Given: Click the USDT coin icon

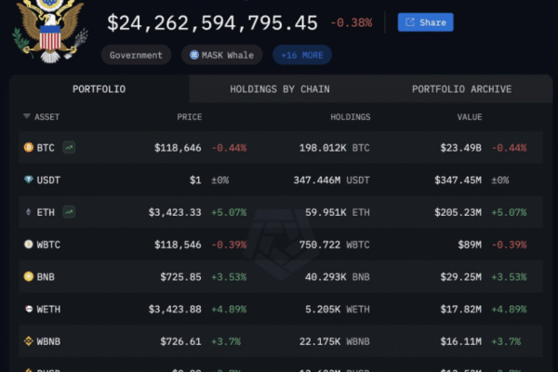Looking at the screenshot, I should (x=29, y=179).
